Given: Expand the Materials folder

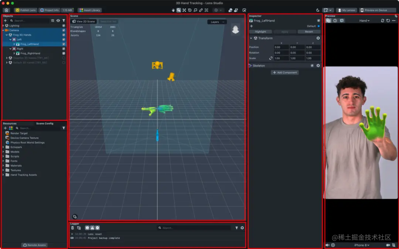Looking at the screenshot, I should pyautogui.click(x=3, y=166).
